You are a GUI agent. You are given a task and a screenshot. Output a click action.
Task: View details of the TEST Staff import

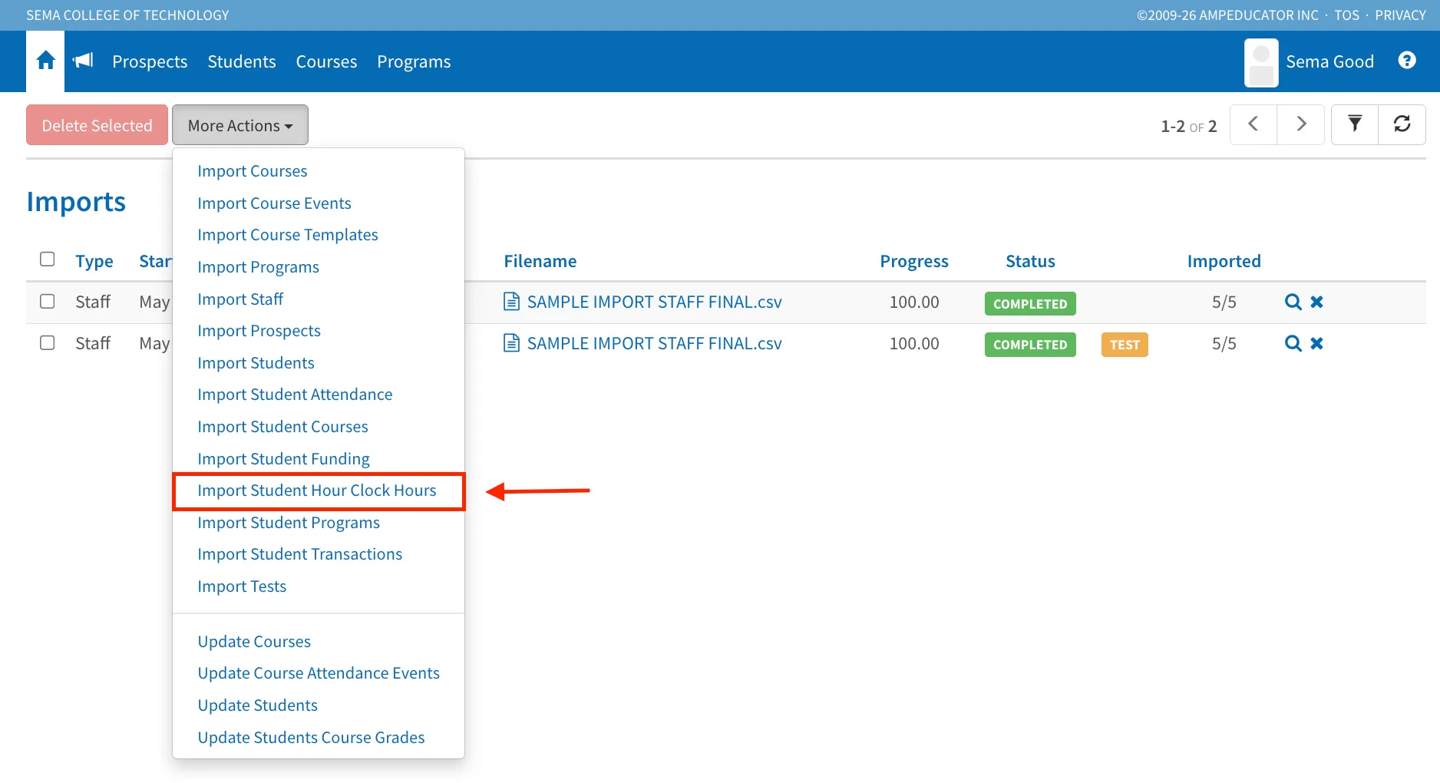pos(1293,343)
